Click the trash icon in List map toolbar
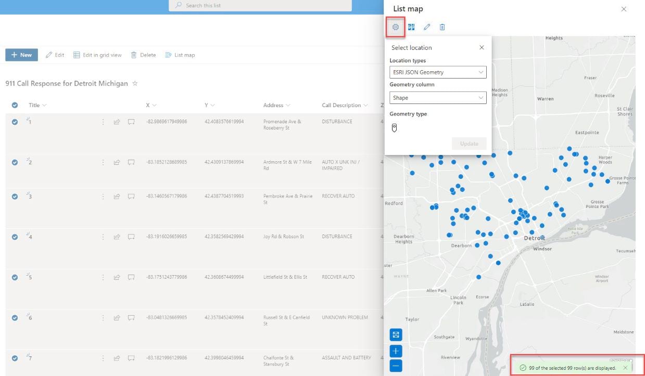This screenshot has height=376, width=645. (x=442, y=27)
